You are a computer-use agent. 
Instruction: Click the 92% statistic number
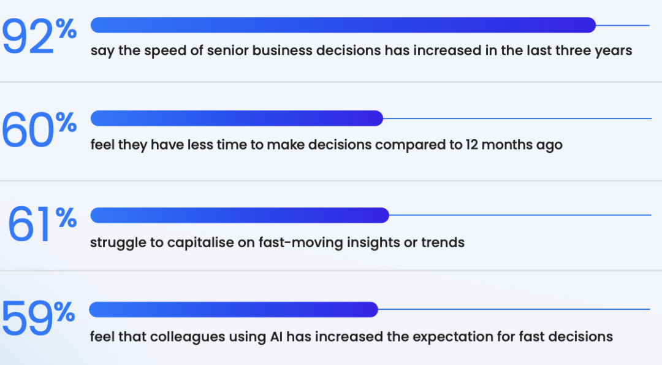click(39, 37)
